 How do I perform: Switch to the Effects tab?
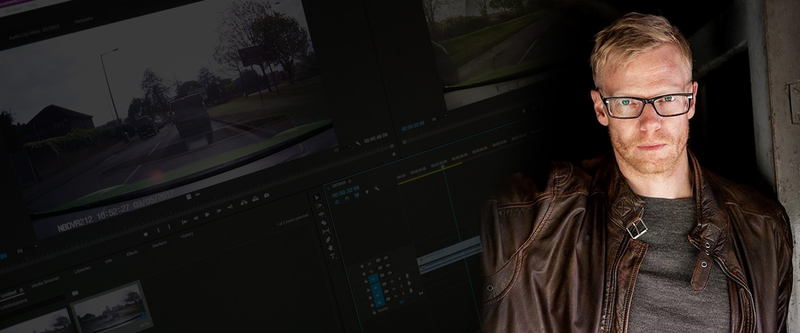[132, 254]
